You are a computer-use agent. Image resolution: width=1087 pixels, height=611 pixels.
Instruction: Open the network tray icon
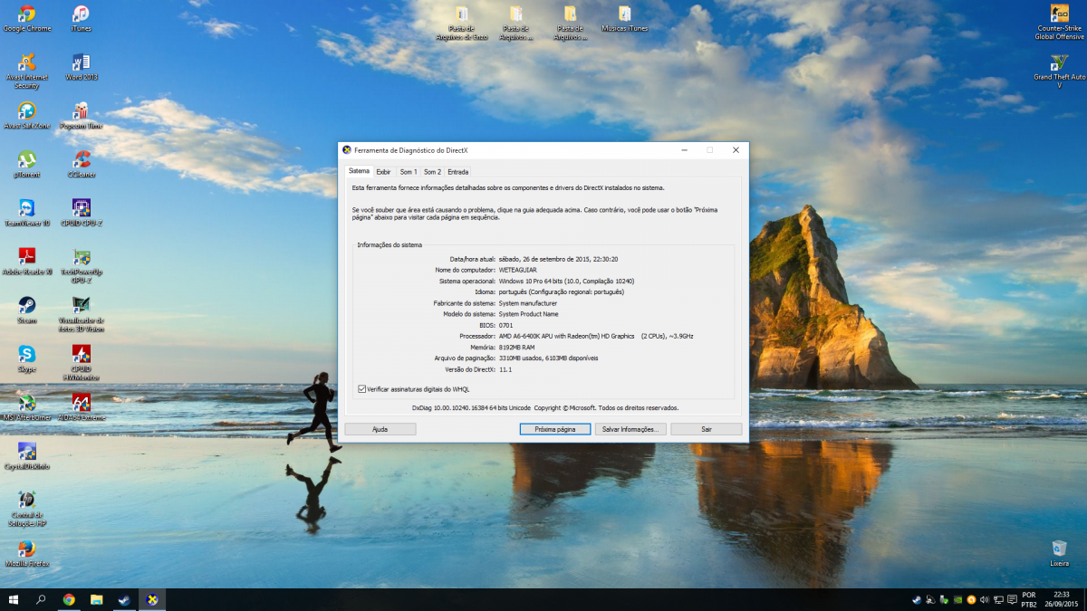click(x=999, y=599)
